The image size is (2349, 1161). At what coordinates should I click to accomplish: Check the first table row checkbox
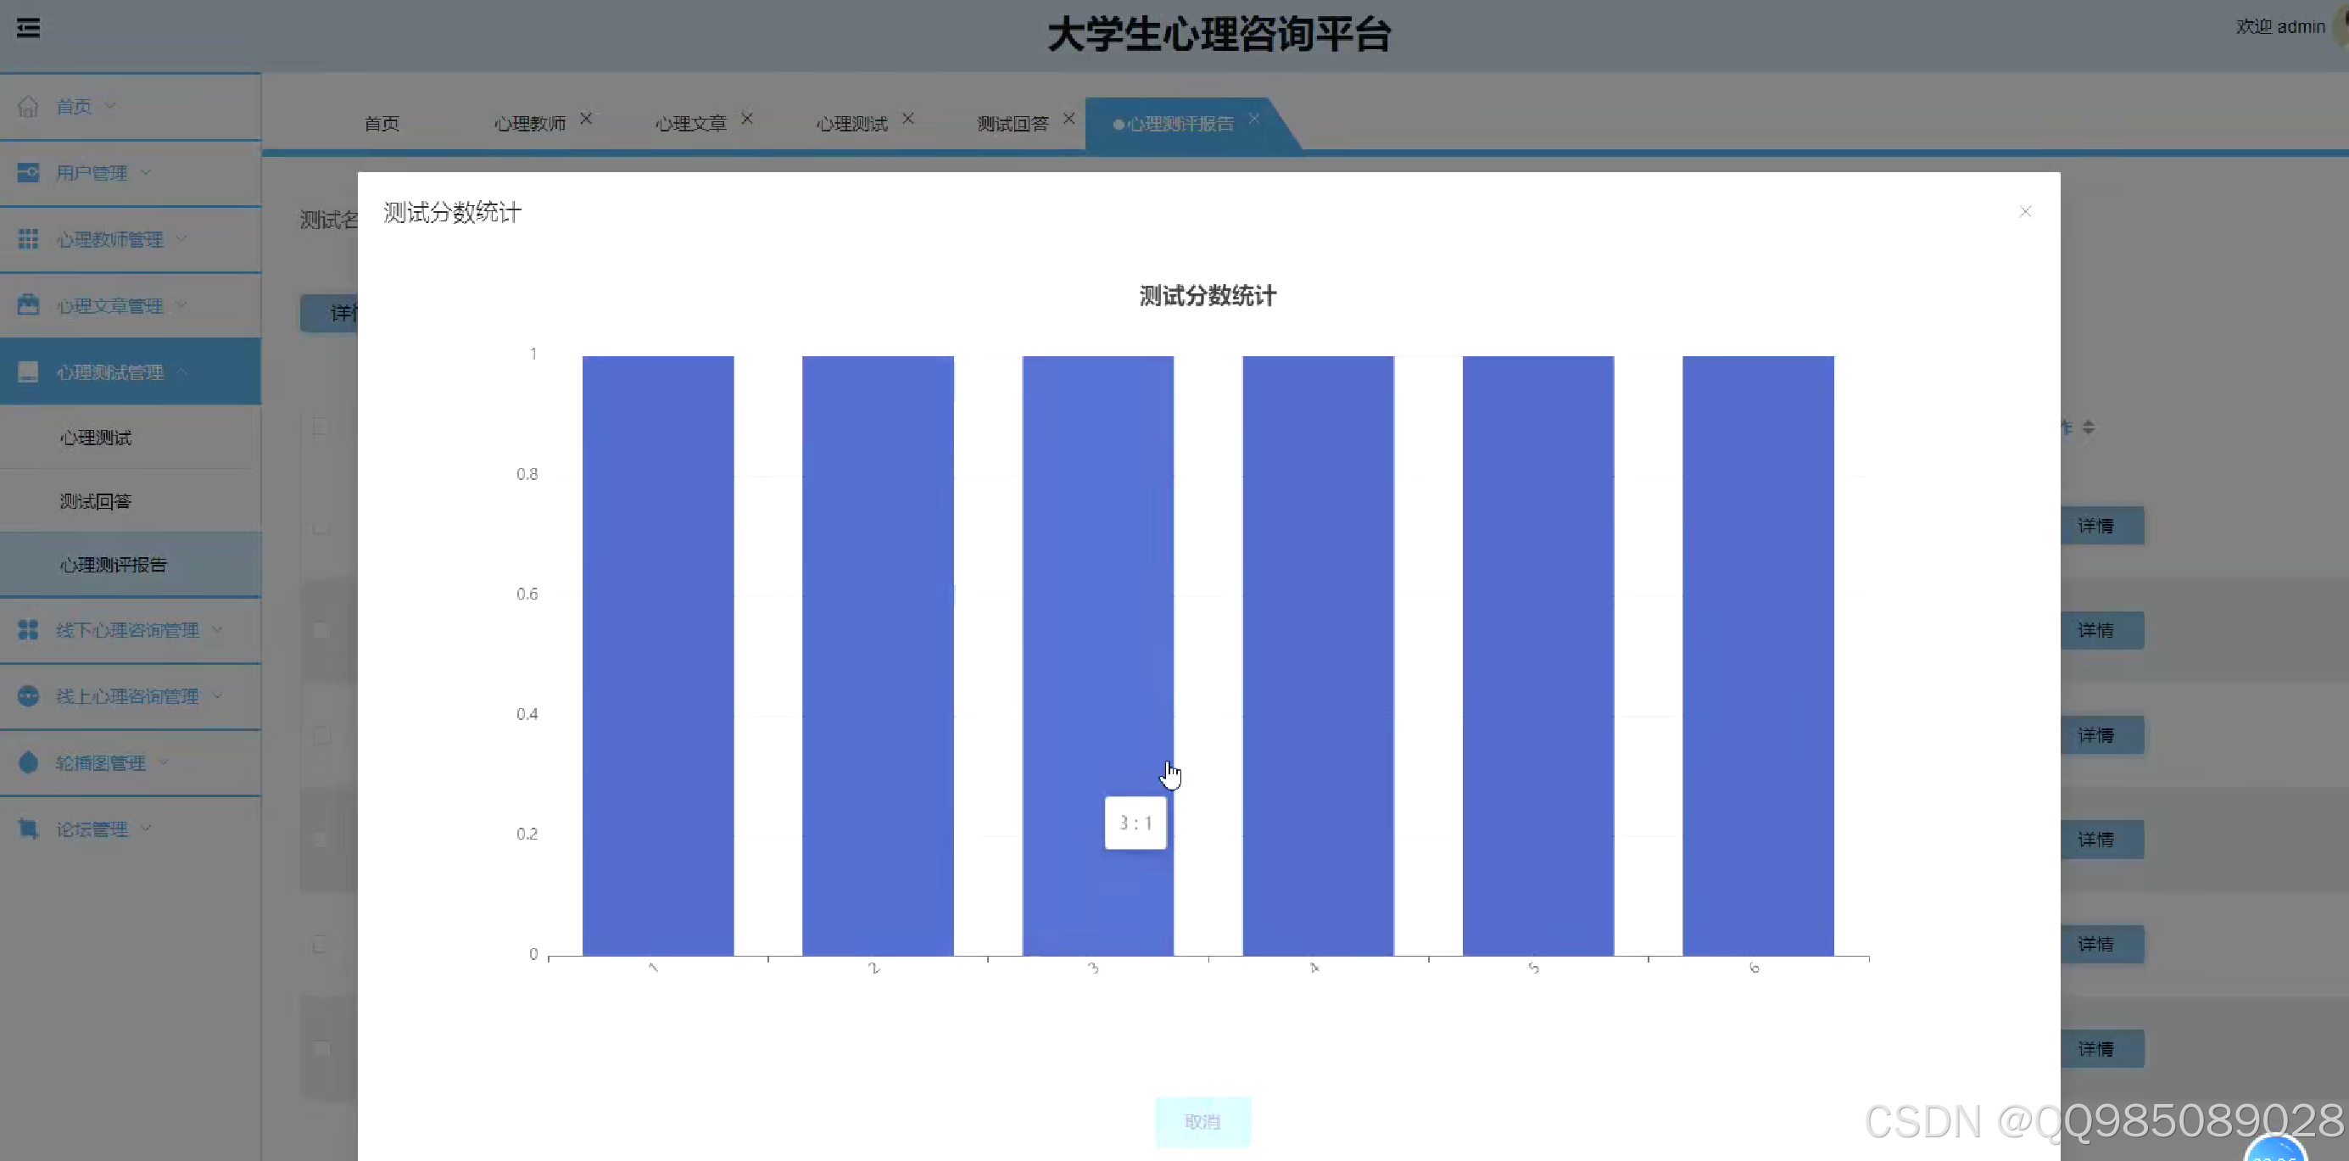(x=320, y=426)
